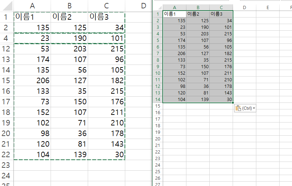
Task: Select cell '이름1' in left sheet
Action: point(32,17)
